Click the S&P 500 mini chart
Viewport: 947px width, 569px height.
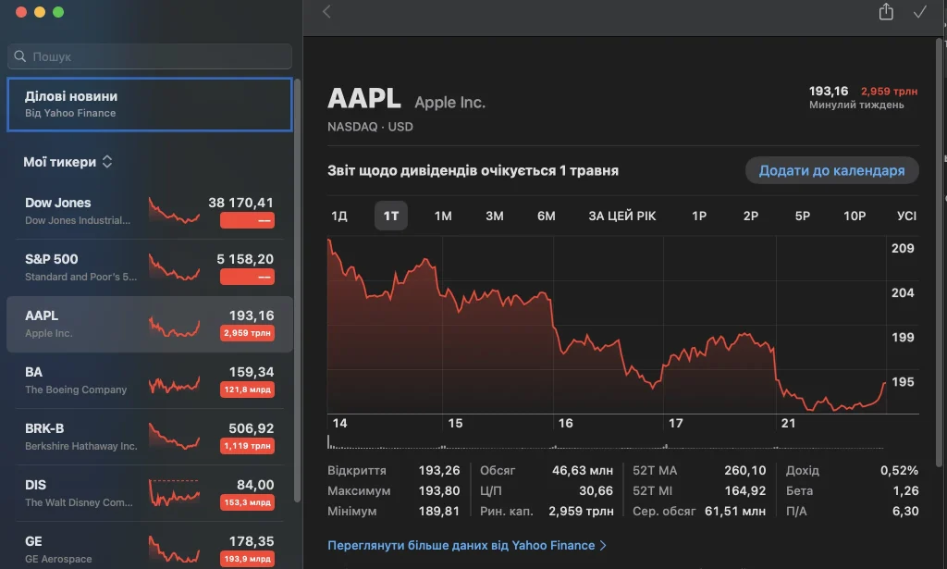174,267
